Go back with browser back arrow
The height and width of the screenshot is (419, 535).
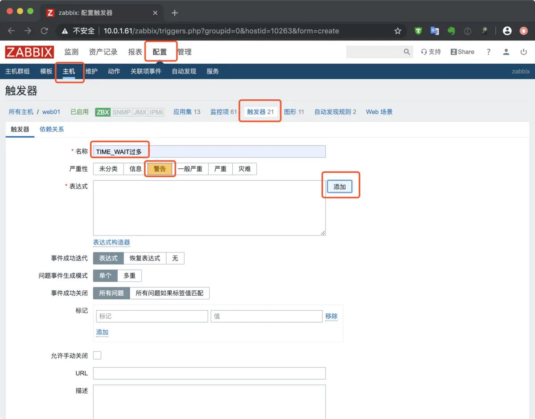tap(11, 31)
